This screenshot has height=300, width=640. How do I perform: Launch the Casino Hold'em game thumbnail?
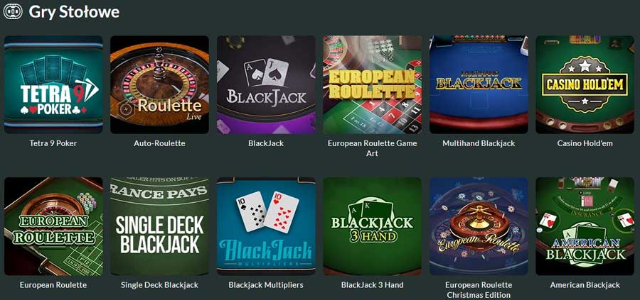coord(585,84)
